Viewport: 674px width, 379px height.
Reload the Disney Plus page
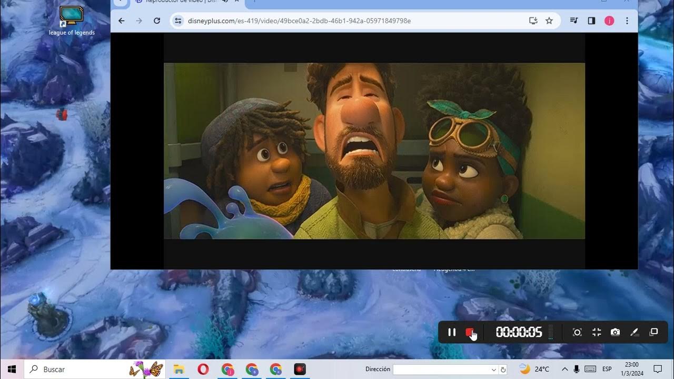tap(156, 21)
